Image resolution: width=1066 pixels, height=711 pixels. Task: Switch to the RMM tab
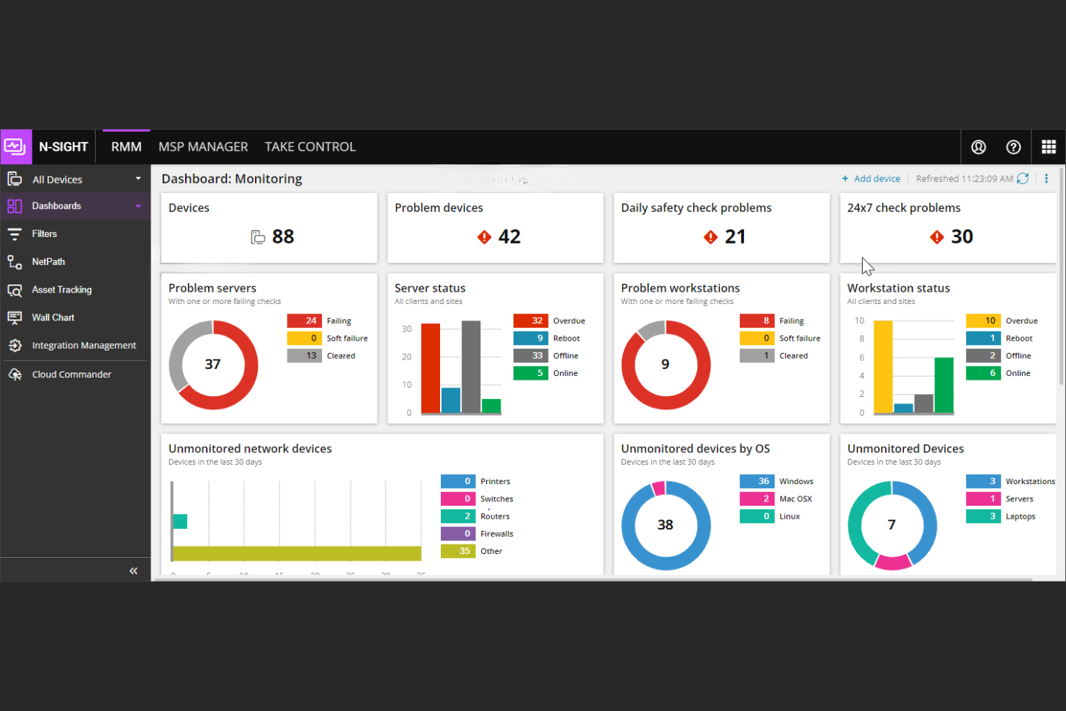click(126, 147)
